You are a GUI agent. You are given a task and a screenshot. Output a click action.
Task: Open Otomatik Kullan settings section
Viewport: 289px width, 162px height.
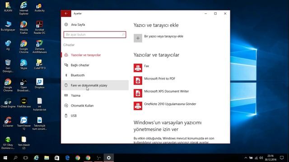tap(95, 105)
